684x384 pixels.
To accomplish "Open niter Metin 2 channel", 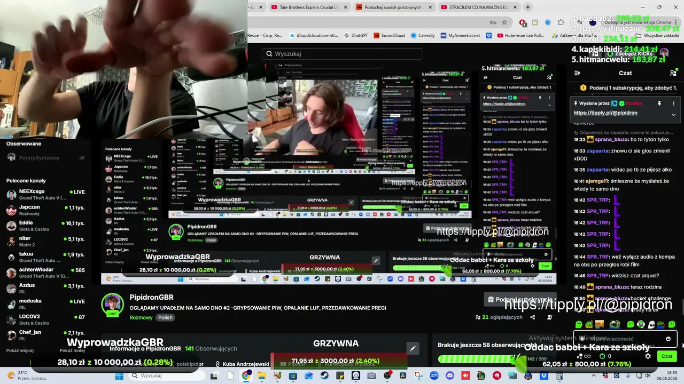I will click(45, 242).
